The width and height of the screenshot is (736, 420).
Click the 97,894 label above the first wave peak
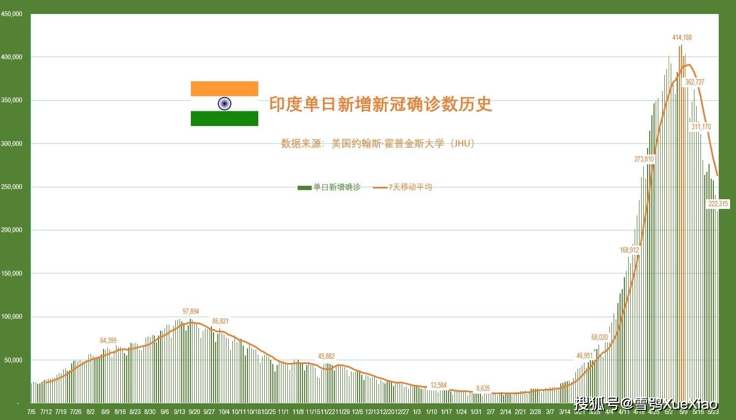pos(190,311)
